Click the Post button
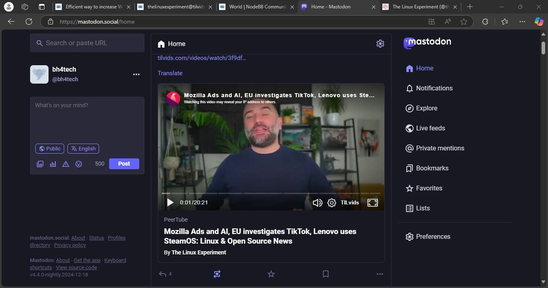 pos(124,164)
